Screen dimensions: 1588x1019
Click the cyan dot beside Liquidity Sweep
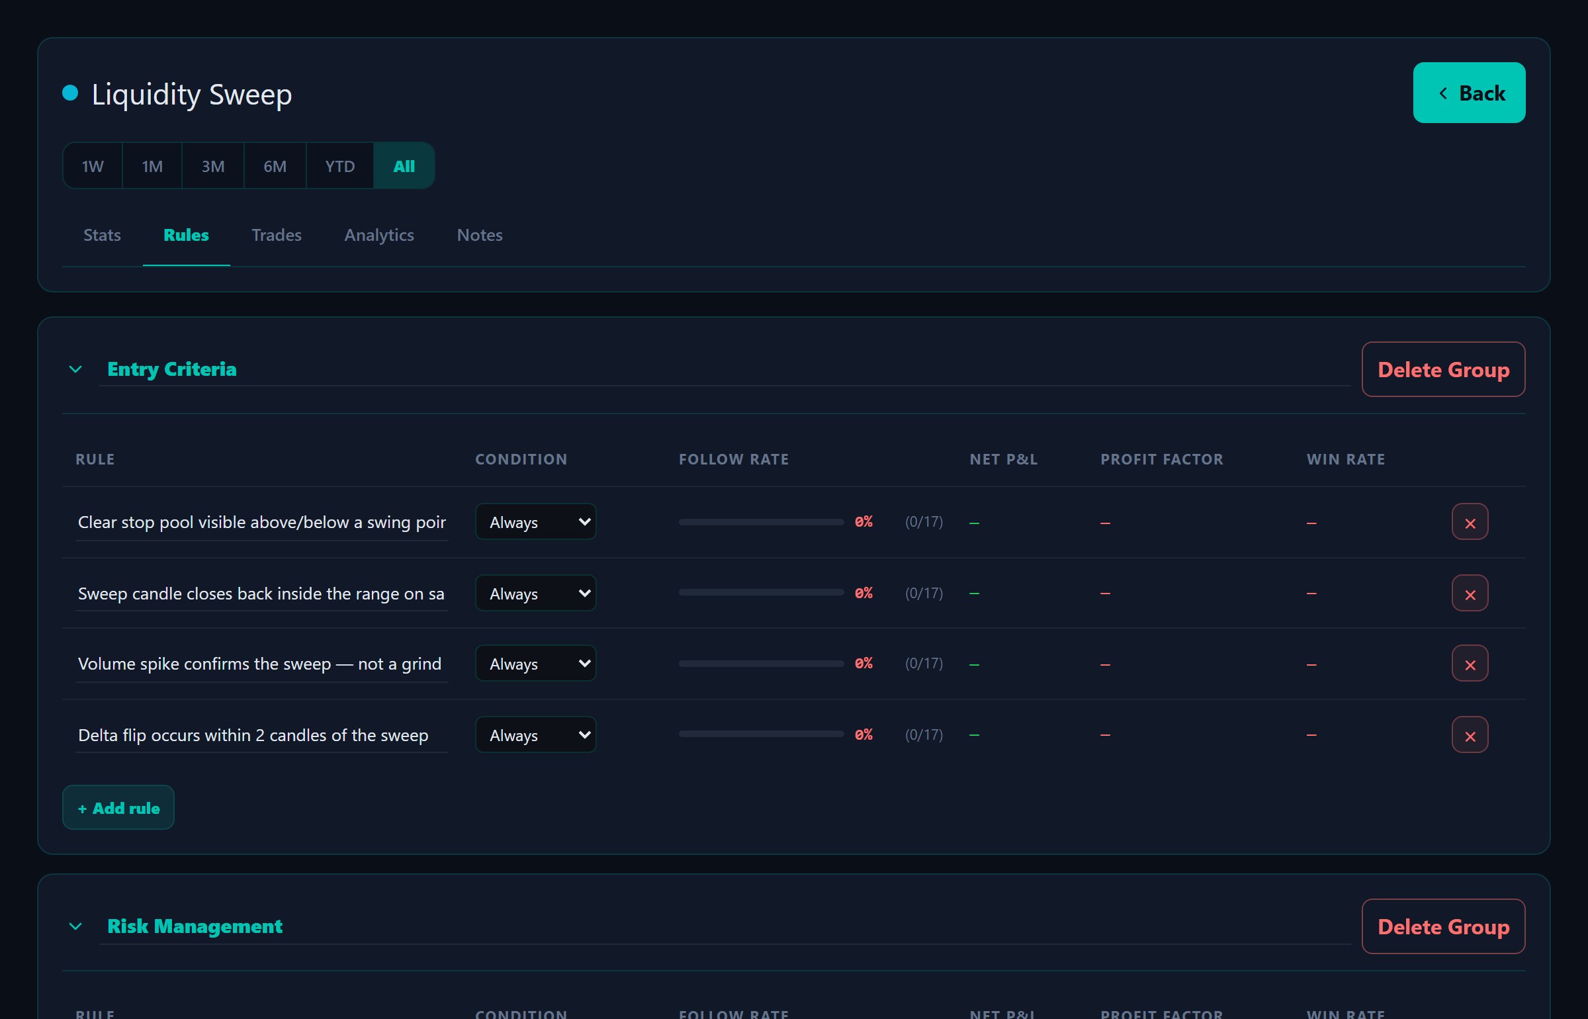click(x=70, y=93)
